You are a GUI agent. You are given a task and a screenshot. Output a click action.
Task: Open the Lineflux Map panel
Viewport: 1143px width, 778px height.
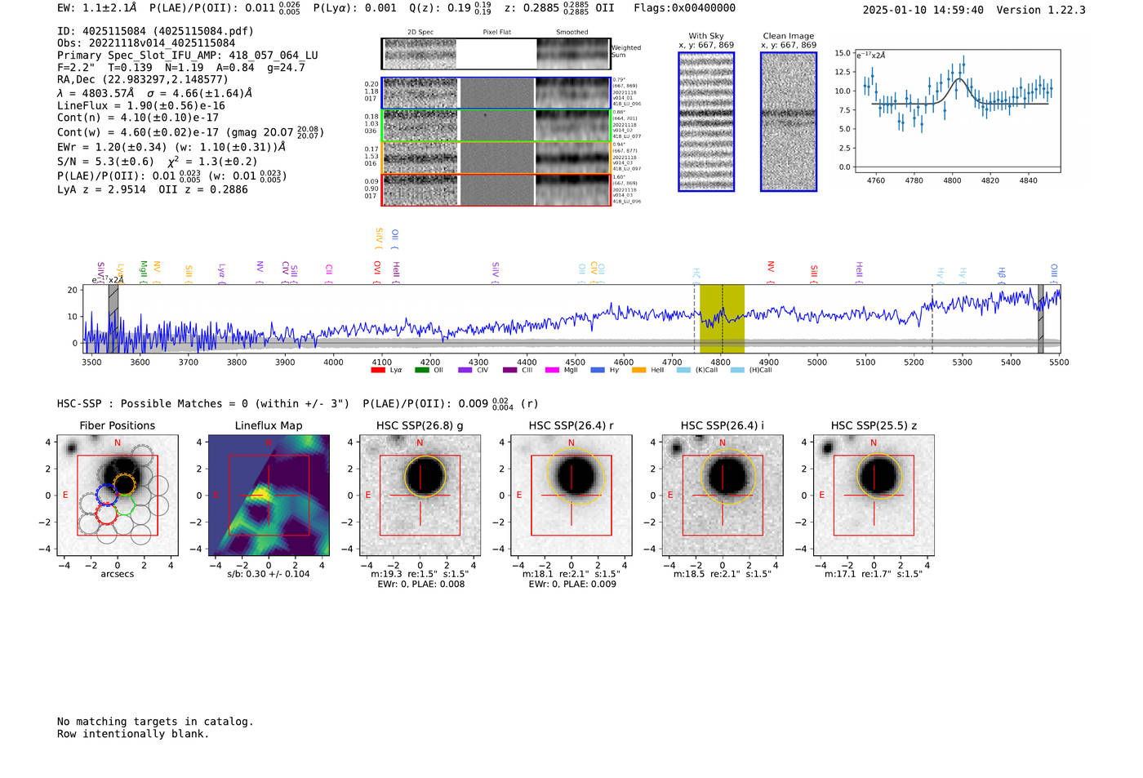269,496
